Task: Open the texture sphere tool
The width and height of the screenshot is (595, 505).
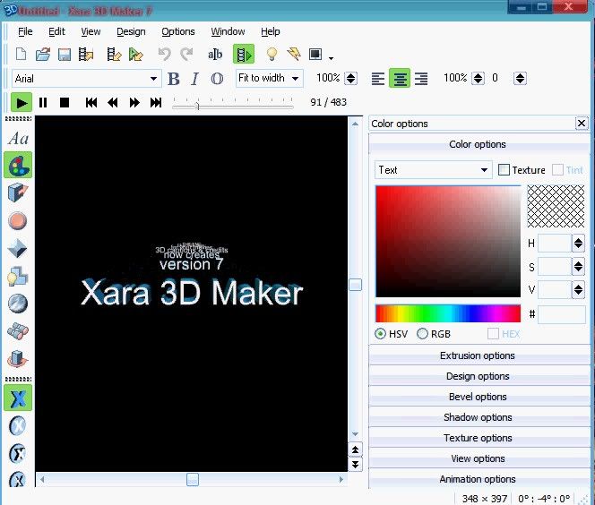Action: point(17,304)
